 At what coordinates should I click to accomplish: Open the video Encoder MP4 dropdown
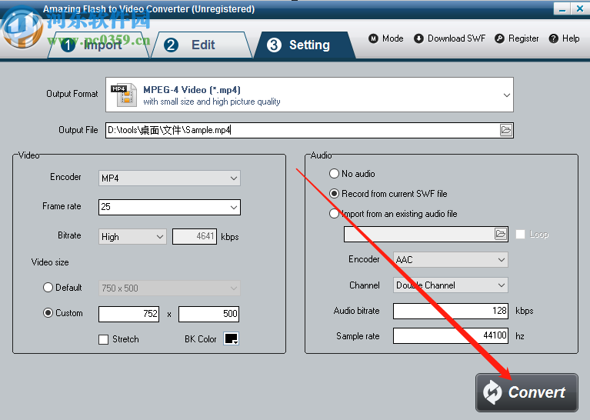[x=169, y=178]
